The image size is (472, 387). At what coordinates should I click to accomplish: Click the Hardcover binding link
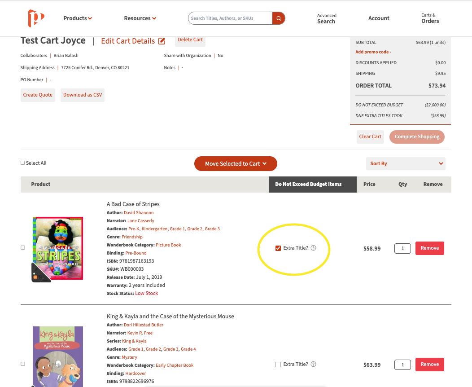(135, 374)
